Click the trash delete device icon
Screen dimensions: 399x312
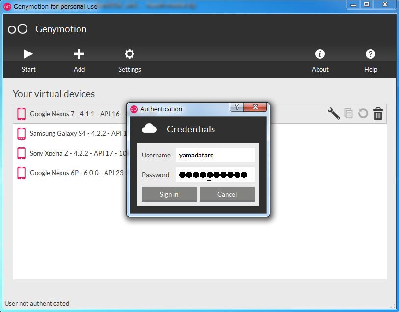click(378, 114)
